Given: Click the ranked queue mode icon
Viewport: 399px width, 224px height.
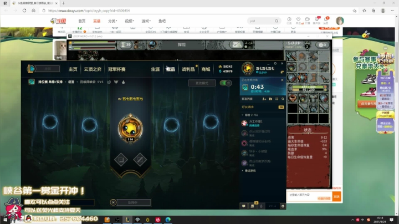Looking at the screenshot, I should click(x=32, y=82).
